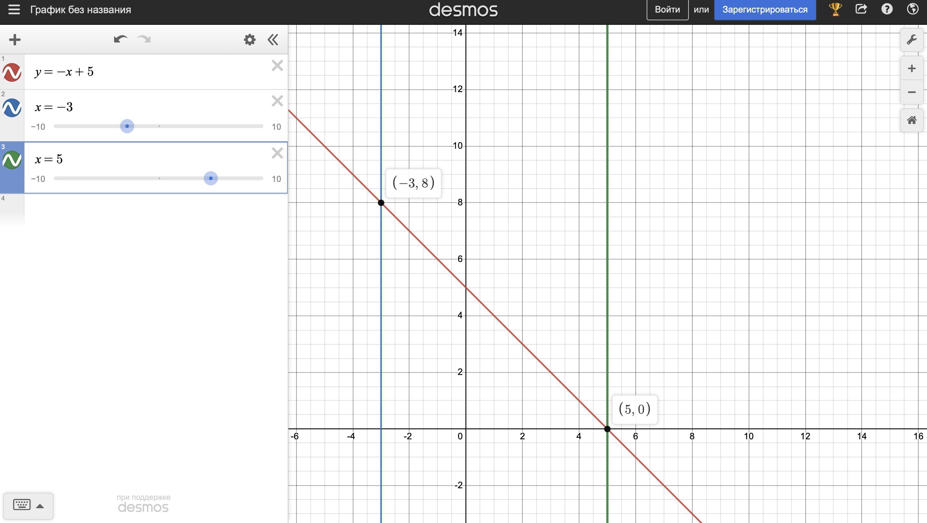This screenshot has height=523, width=927.
Task: Click the (-3, 8) coordinate label
Action: tap(413, 183)
